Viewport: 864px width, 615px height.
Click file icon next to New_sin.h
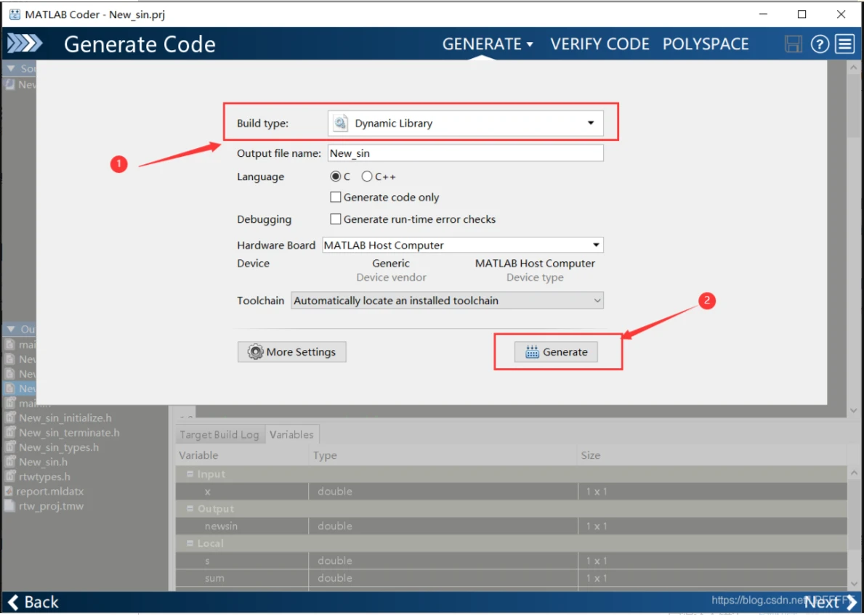[x=10, y=462]
